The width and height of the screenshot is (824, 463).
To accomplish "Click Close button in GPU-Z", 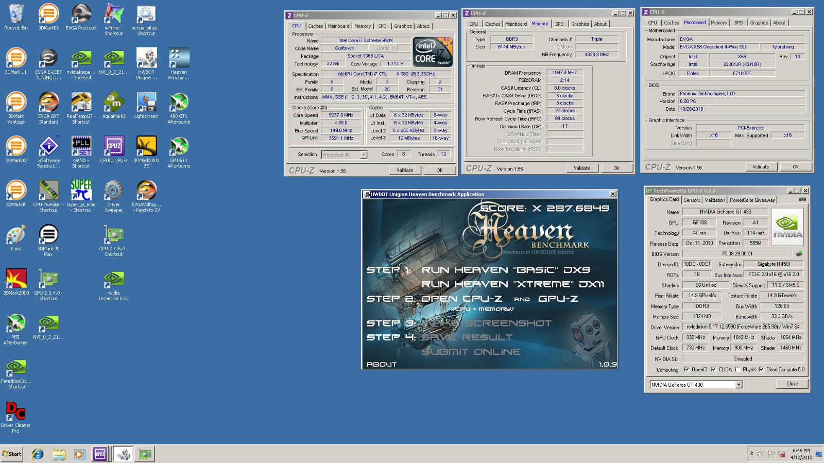I will pyautogui.click(x=792, y=384).
